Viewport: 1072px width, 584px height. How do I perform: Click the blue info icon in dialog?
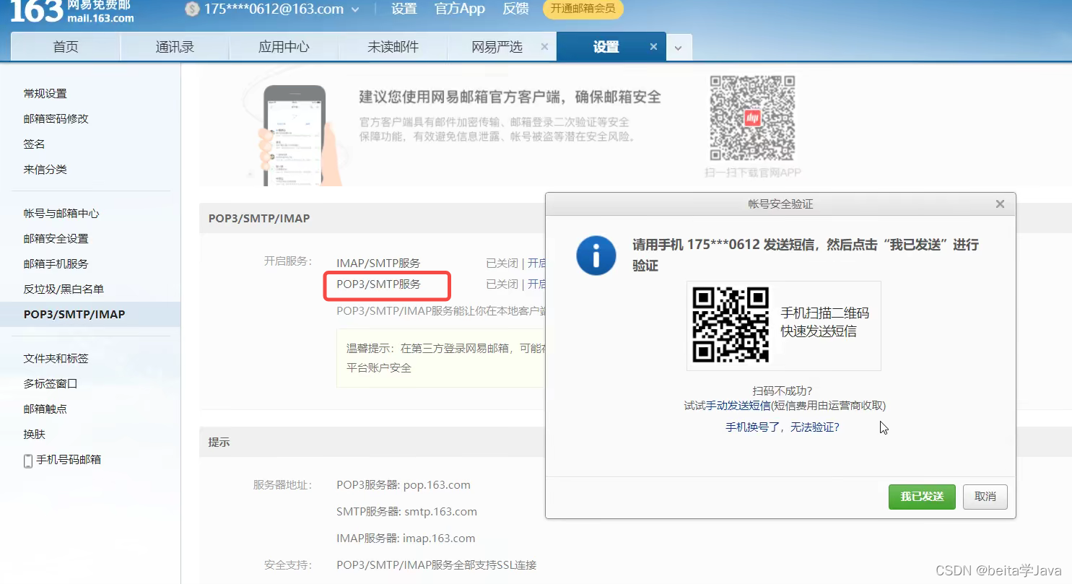pyautogui.click(x=596, y=255)
